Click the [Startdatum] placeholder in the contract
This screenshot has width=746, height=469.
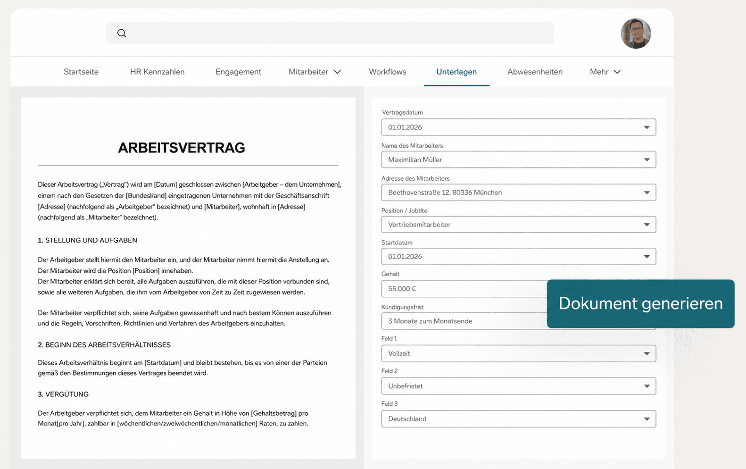click(x=163, y=363)
